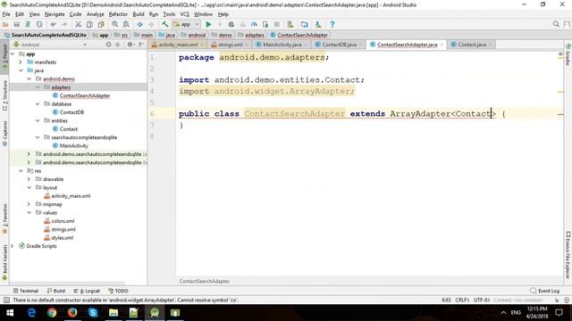Image resolution: width=572 pixels, height=321 pixels.
Task: Expand the mipmap folder
Action: pos(29,204)
